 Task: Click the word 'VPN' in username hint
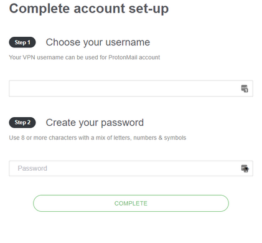29,57
